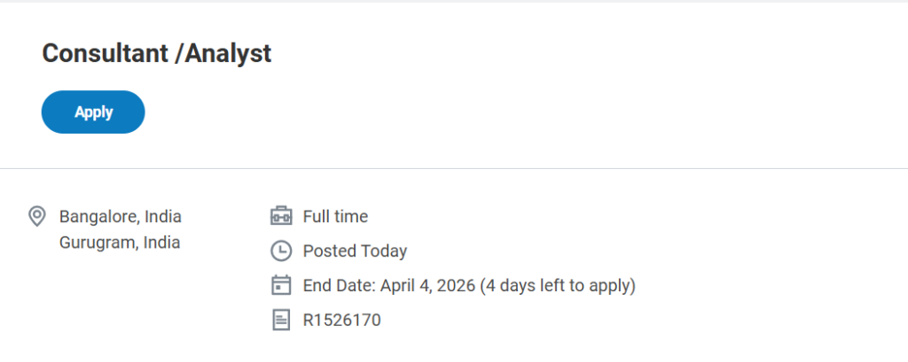Screen dimensions: 908x362
Task: Click the clock icon beside Posted Today
Action: (280, 251)
